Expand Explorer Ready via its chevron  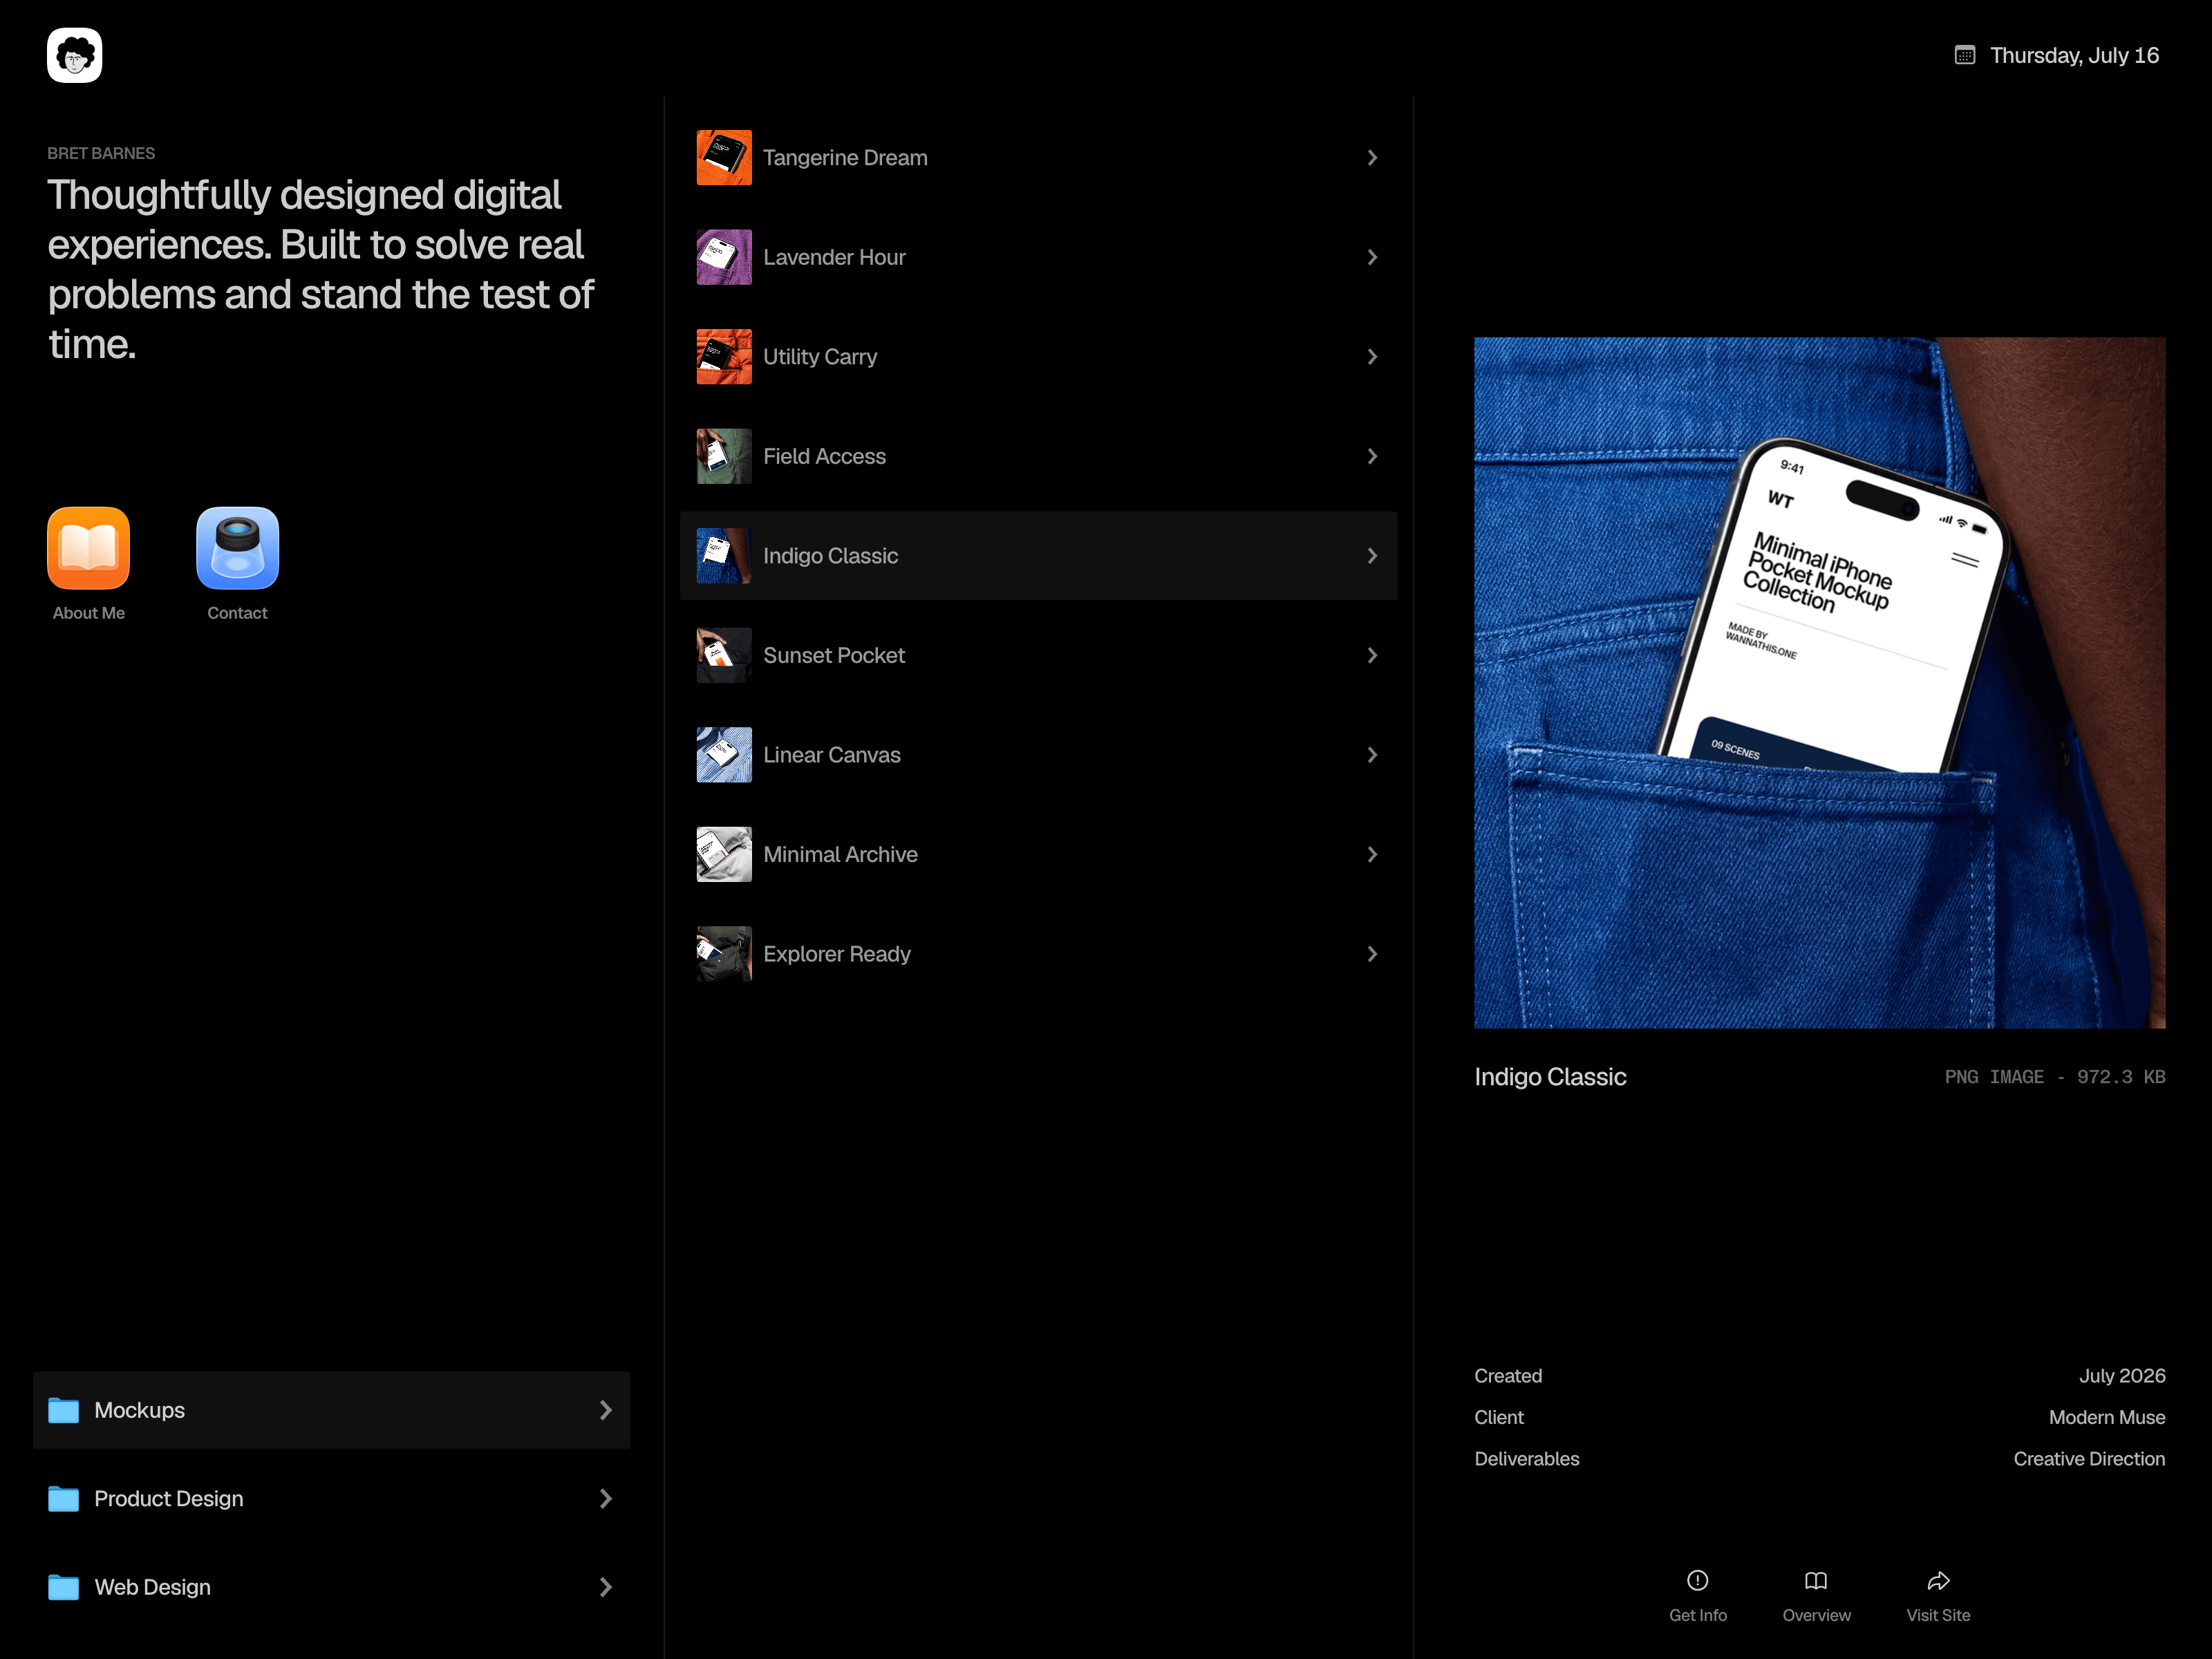coord(1372,953)
